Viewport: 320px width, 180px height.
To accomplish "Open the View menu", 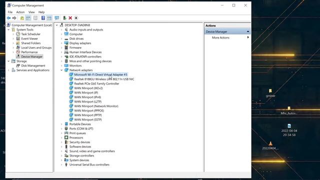I will (x=31, y=12).
